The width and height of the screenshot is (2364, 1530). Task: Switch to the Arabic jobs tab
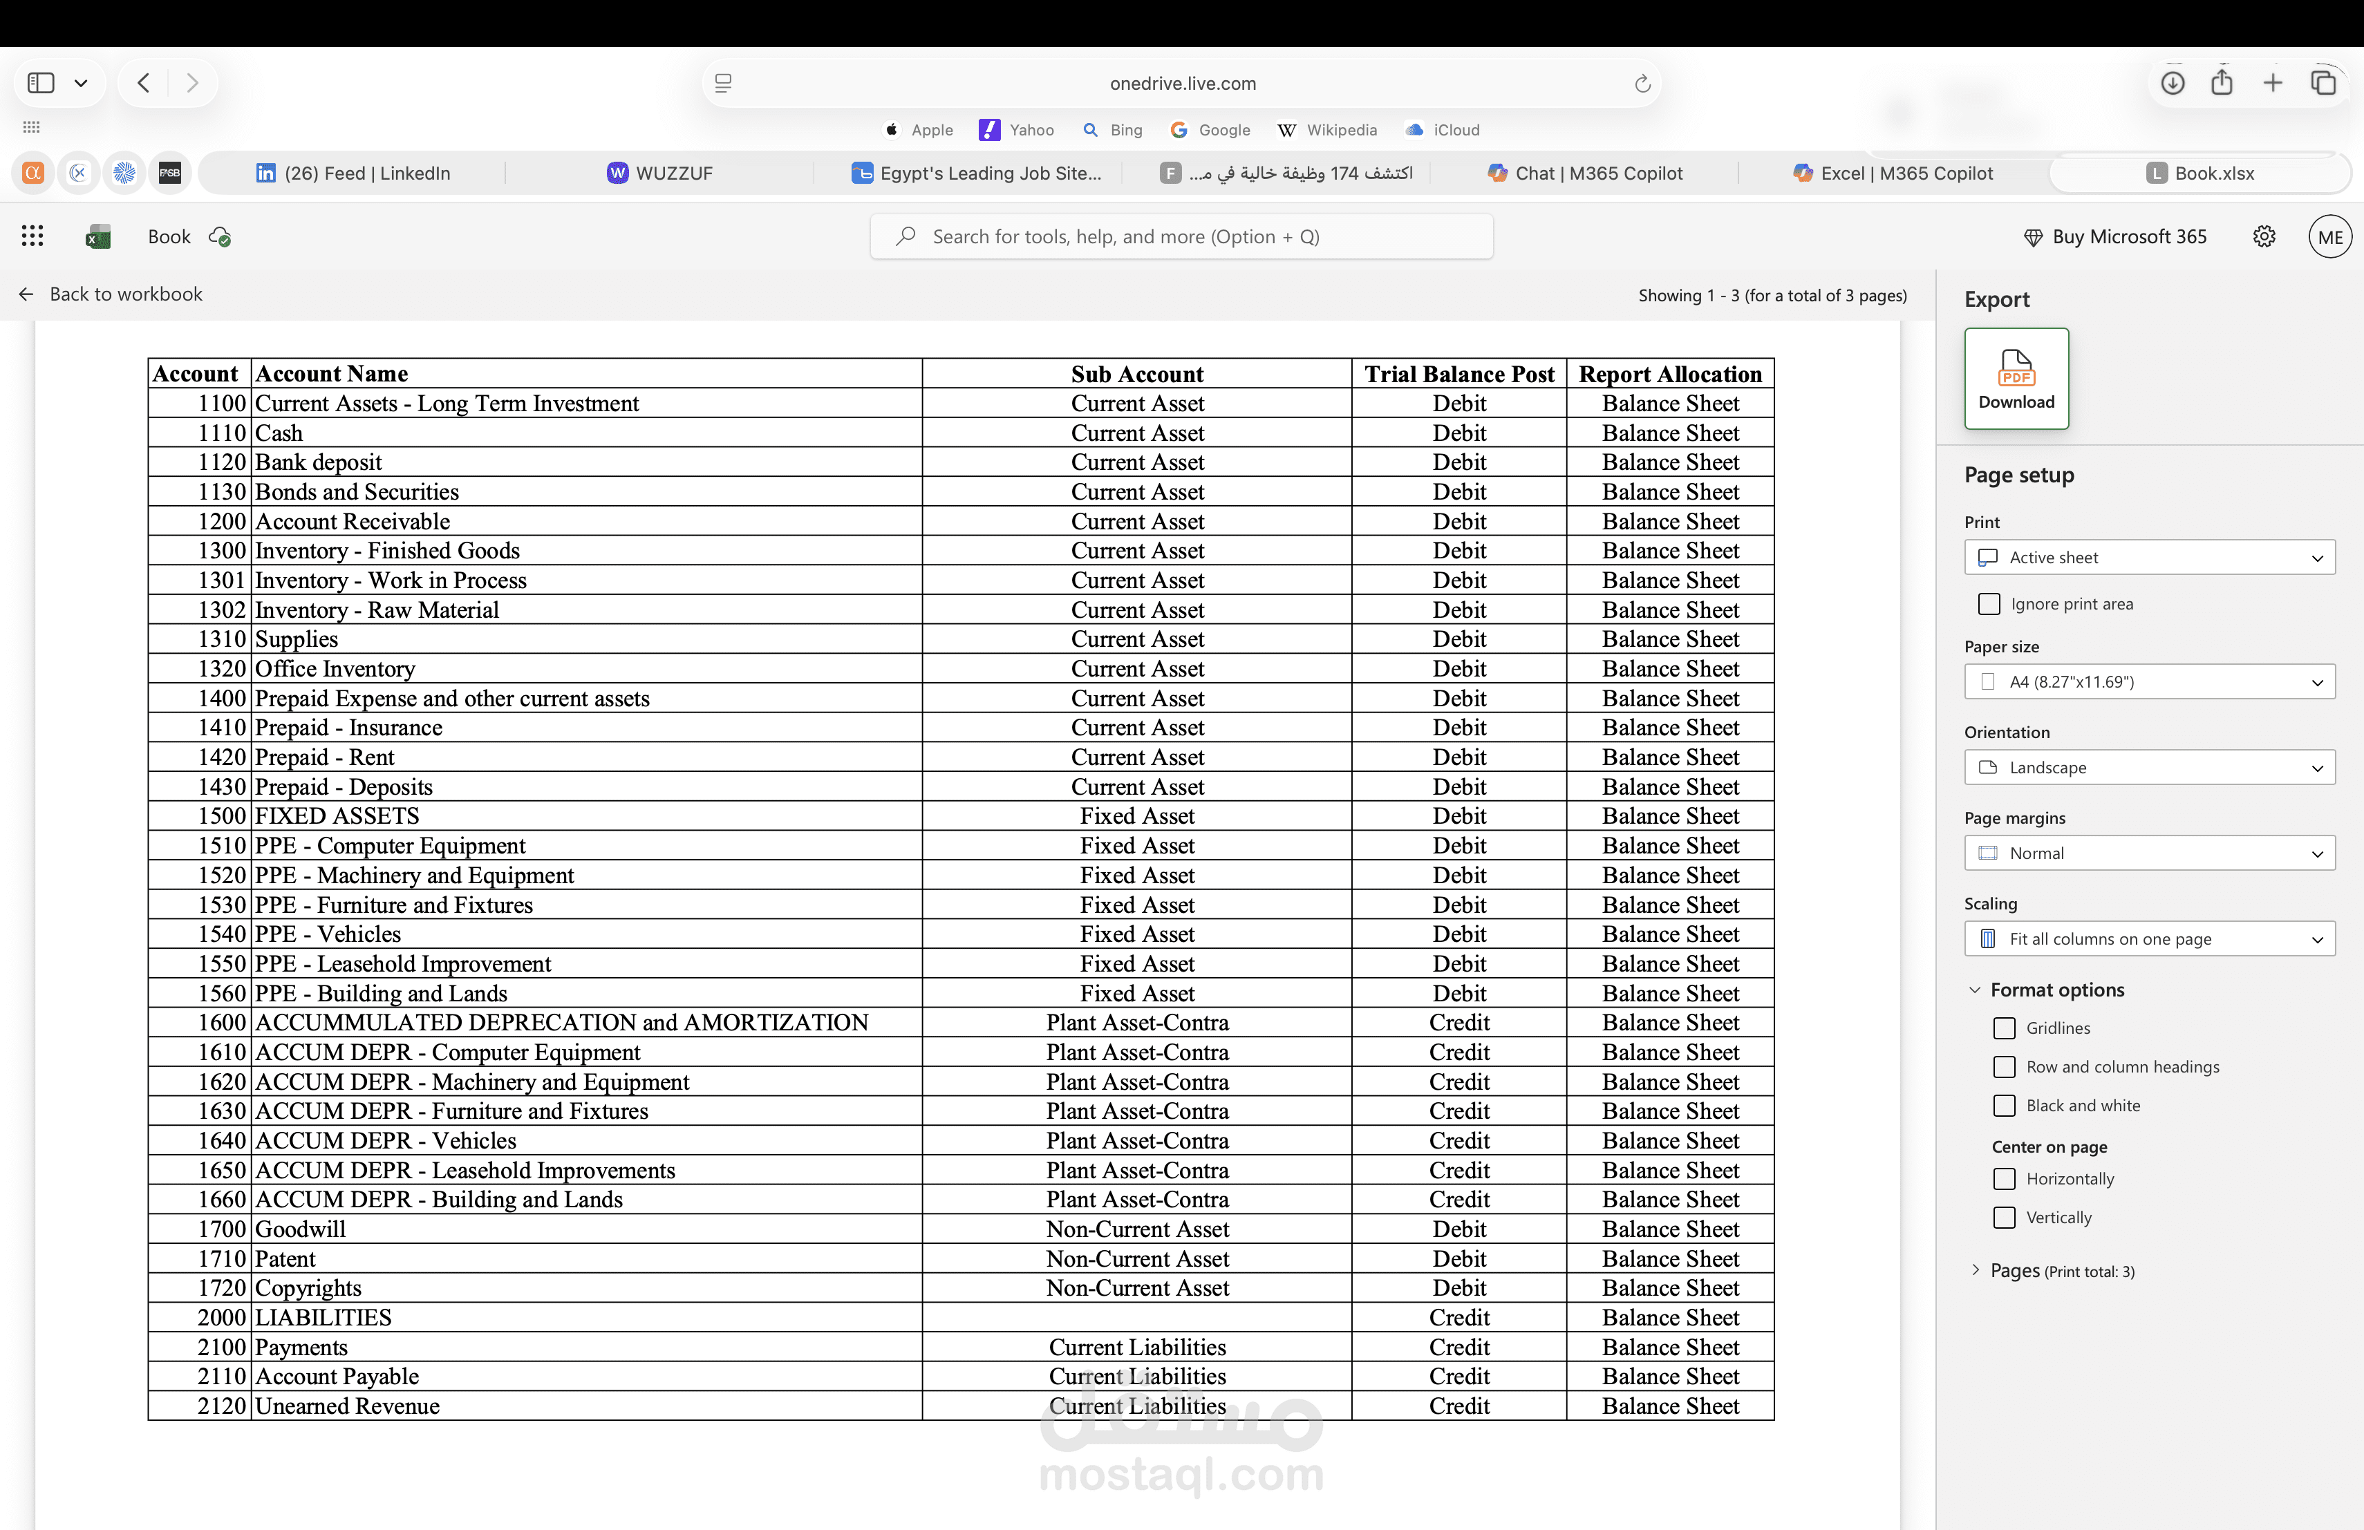click(x=1285, y=173)
